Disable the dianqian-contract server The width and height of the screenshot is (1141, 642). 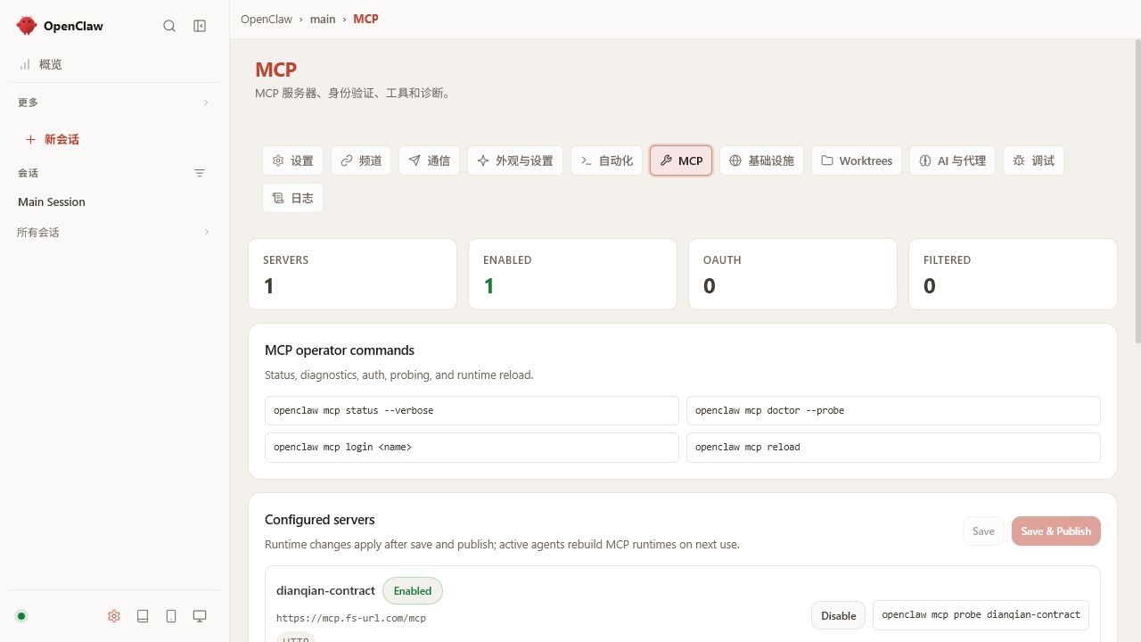838,615
